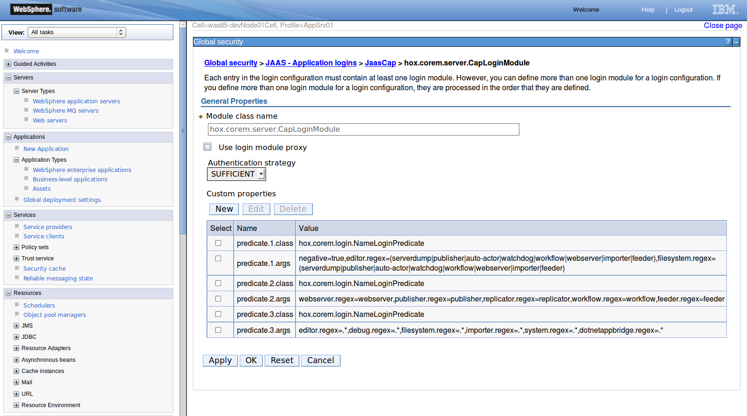747x416 pixels.
Task: Select the predicate.3.class row checkbox
Action: click(x=218, y=314)
